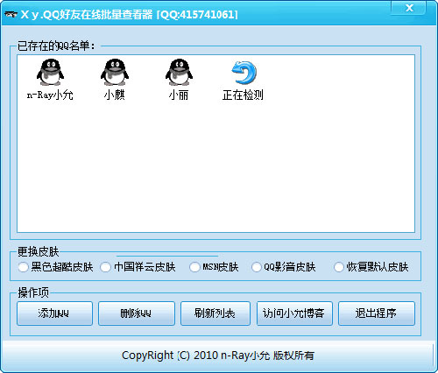Choose the 黑色超酷皮肤 radio option
This screenshot has height=373, width=438.
pyautogui.click(x=23, y=267)
